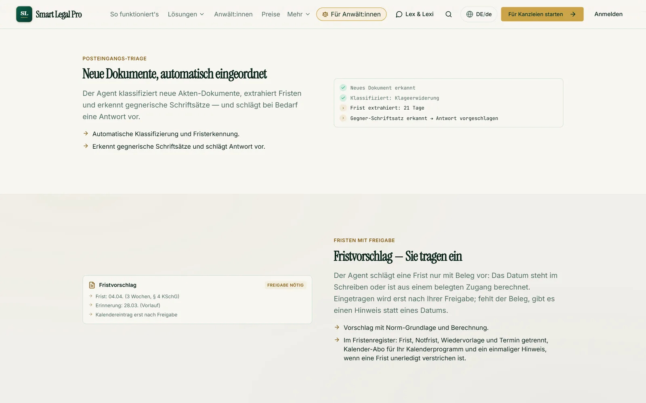Open the Preise nav item

[x=271, y=14]
